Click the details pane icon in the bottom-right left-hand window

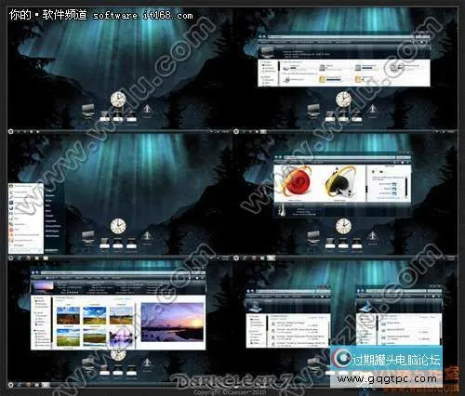click(x=257, y=307)
